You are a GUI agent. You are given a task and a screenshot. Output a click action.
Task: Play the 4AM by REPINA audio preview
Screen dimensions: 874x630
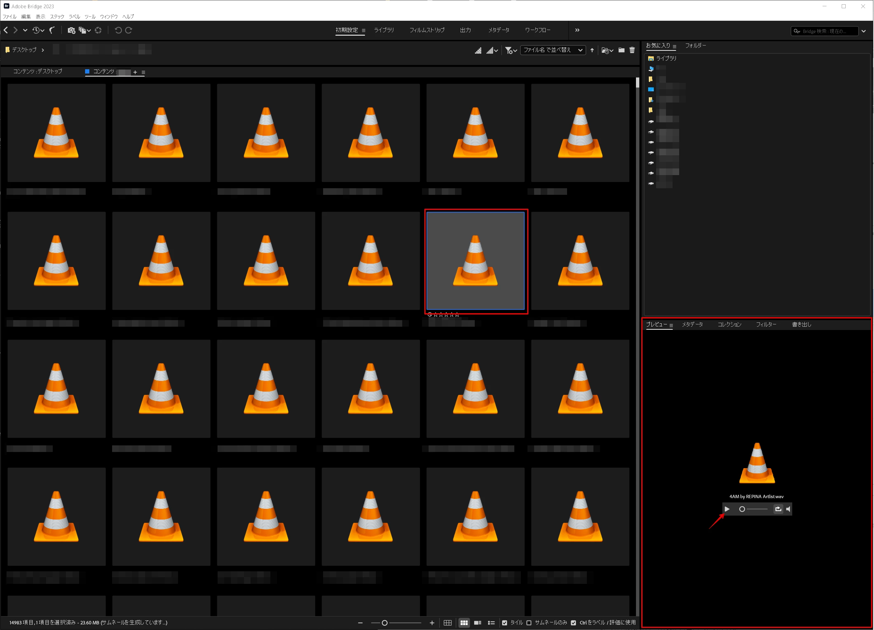click(727, 509)
